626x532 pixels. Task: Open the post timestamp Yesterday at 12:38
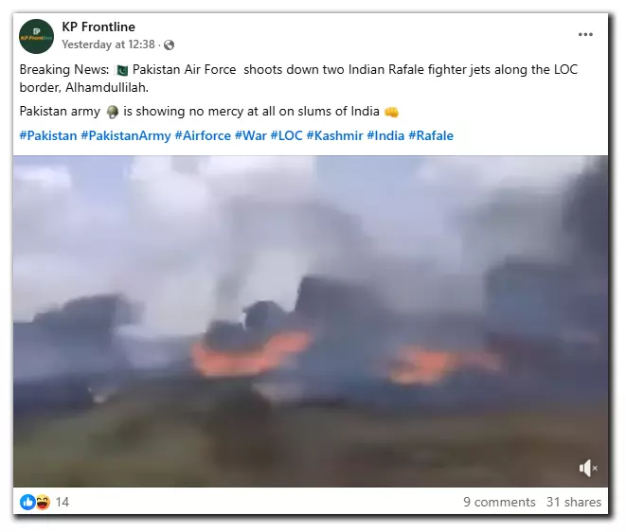108,44
